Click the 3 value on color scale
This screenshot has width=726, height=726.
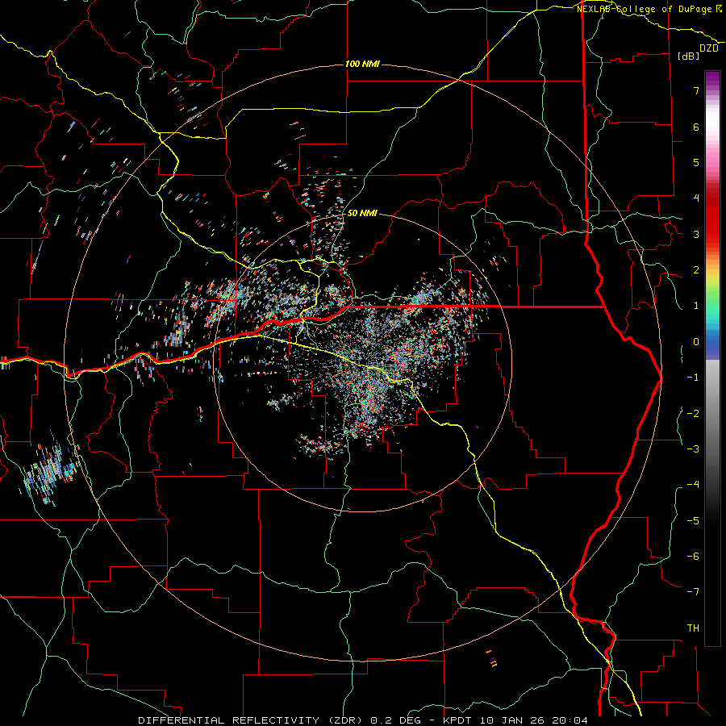pyautogui.click(x=696, y=234)
